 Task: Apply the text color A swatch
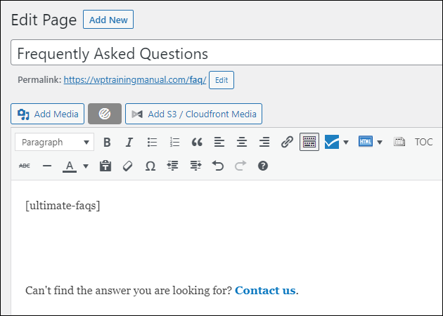[70, 166]
